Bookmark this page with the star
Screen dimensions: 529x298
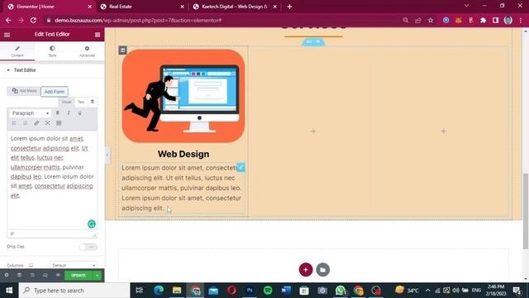(431, 20)
